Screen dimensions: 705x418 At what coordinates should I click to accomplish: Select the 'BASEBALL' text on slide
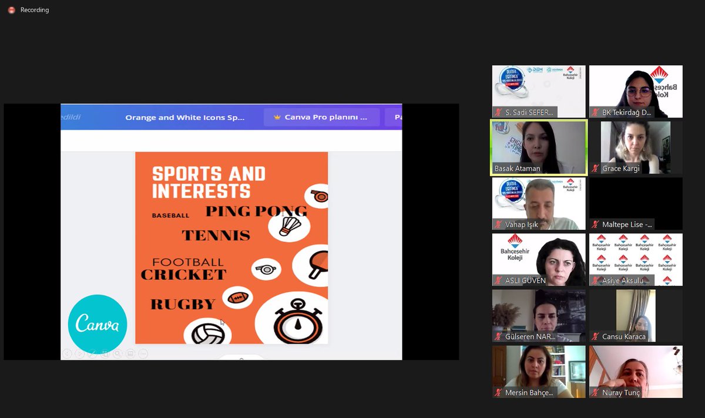[170, 216]
